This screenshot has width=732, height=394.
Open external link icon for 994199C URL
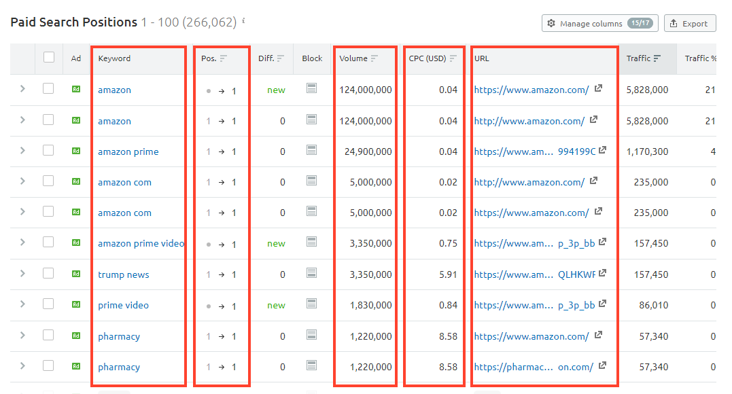pos(602,150)
